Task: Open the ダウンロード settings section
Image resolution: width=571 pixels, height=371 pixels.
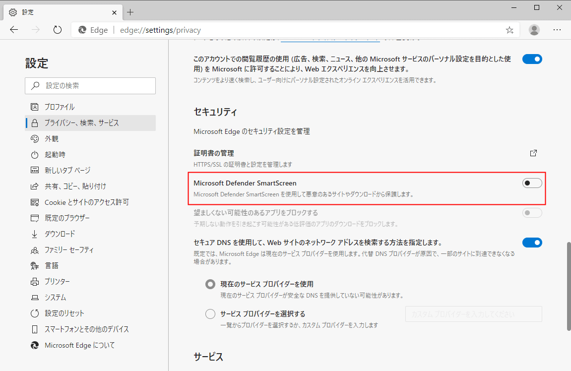Action: 90,234
